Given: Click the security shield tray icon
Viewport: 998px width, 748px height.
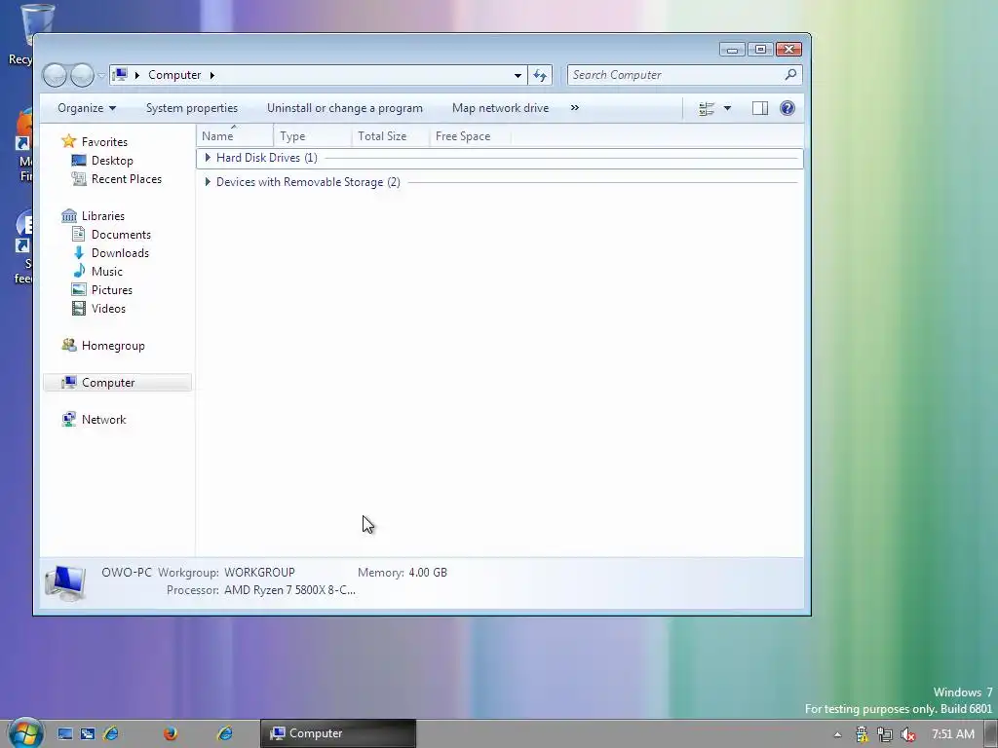Looking at the screenshot, I should click(x=862, y=734).
